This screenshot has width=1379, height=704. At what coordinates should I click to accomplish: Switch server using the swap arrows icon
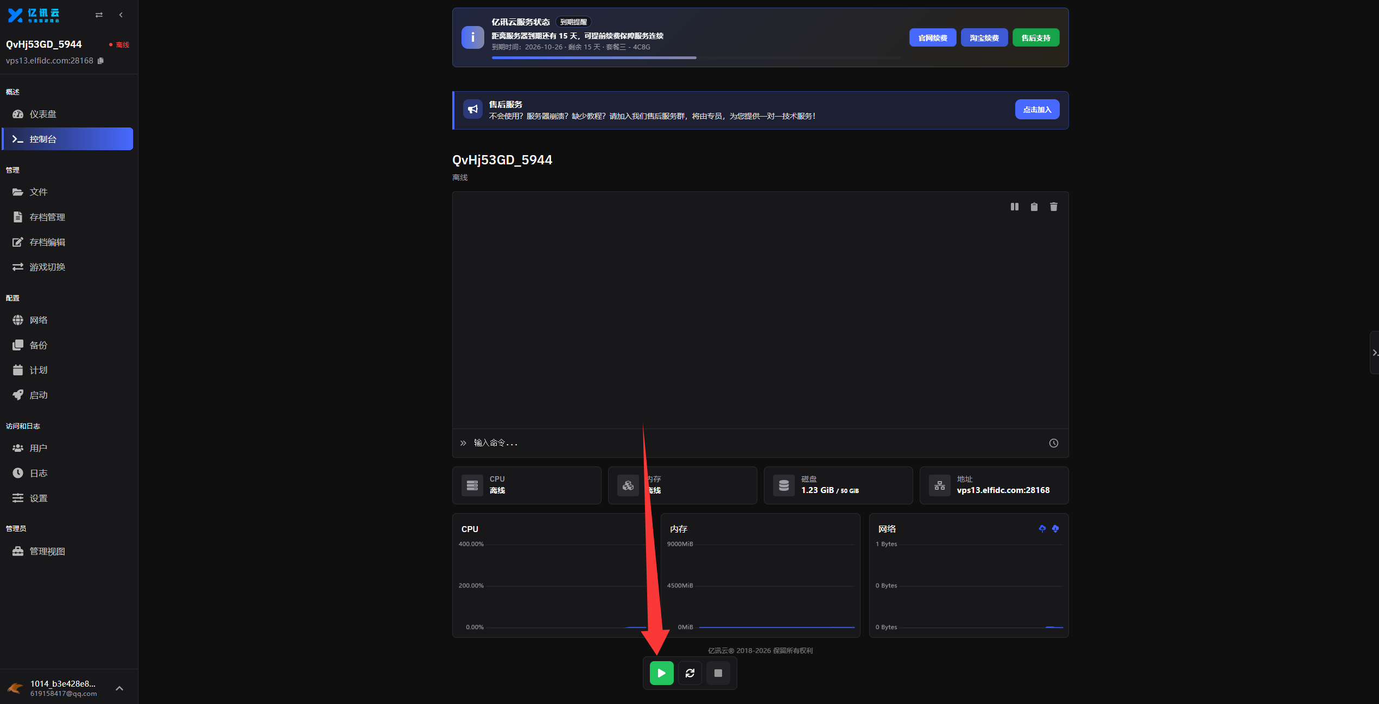(x=99, y=15)
